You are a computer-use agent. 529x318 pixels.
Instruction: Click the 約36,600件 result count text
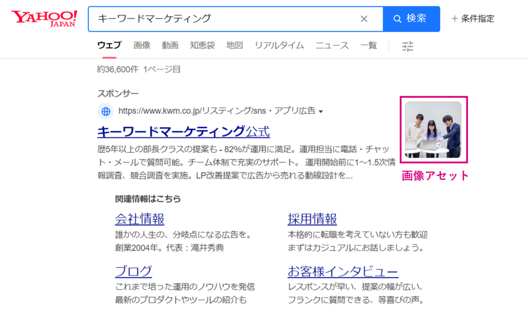(x=118, y=69)
